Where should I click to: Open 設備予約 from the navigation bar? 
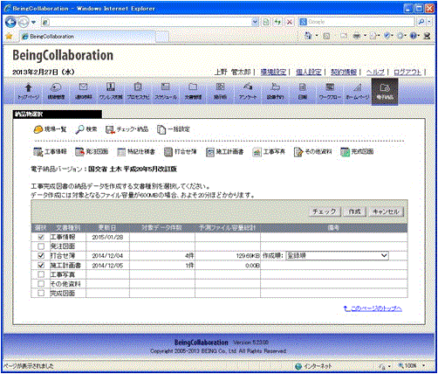coord(275,91)
